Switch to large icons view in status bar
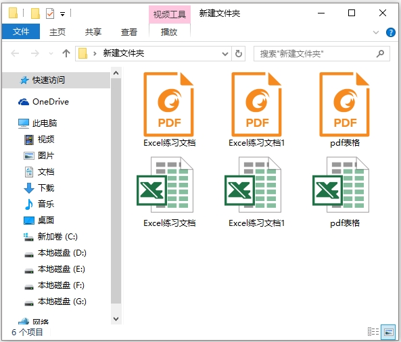 click(388, 332)
